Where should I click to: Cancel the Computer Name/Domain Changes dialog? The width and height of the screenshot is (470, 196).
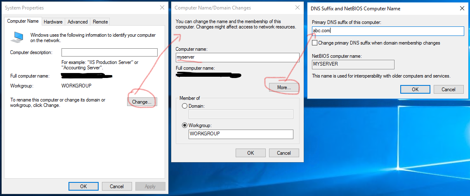283,153
